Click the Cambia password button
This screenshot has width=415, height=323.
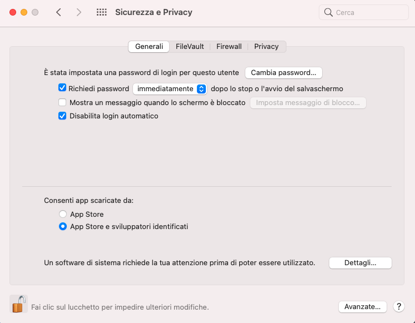[284, 73]
